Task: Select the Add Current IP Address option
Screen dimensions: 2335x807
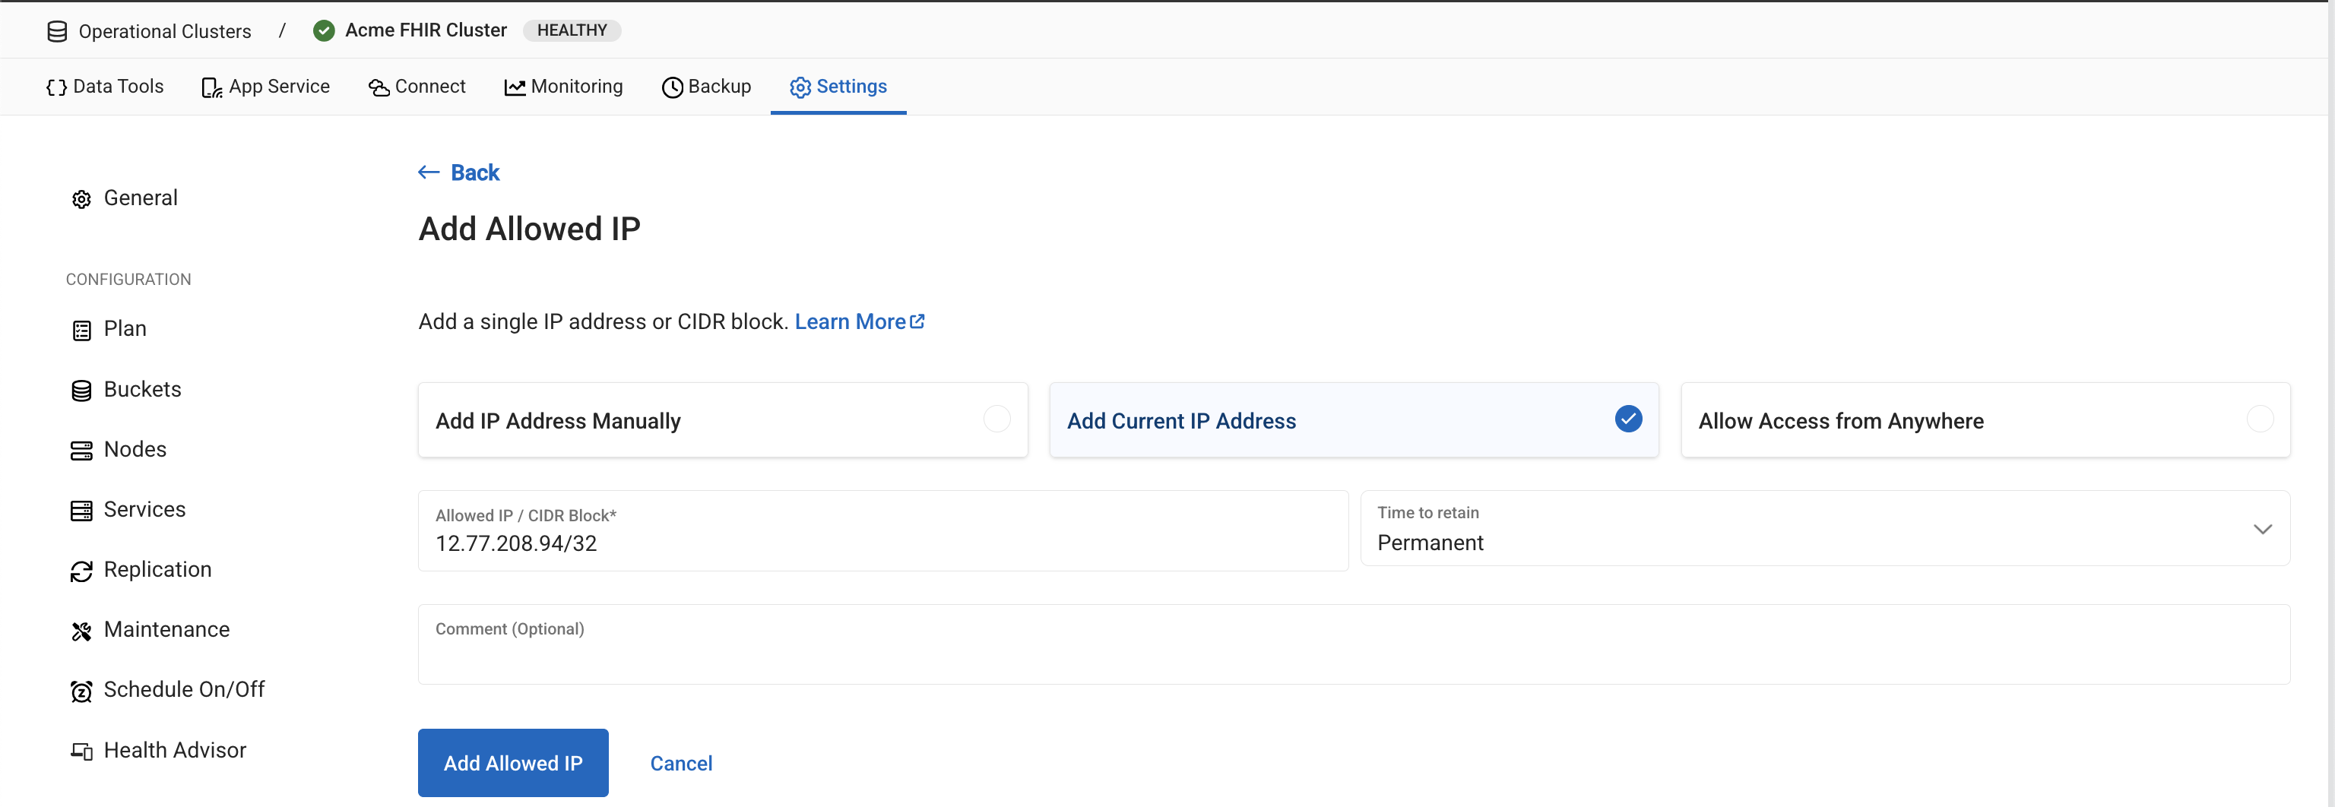Action: point(1353,419)
